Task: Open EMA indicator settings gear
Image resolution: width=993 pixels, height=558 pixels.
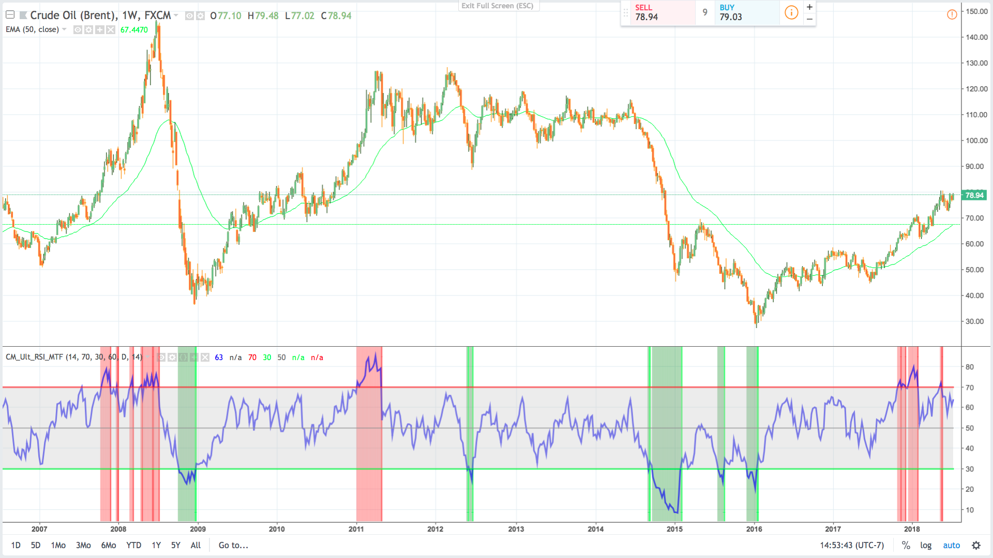Action: (x=88, y=30)
